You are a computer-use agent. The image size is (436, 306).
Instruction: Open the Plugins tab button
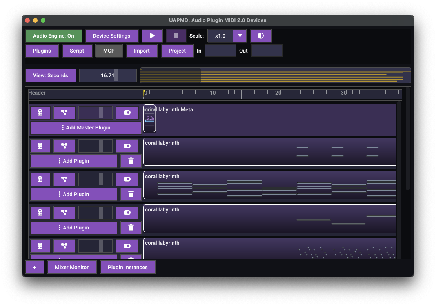[x=42, y=51]
